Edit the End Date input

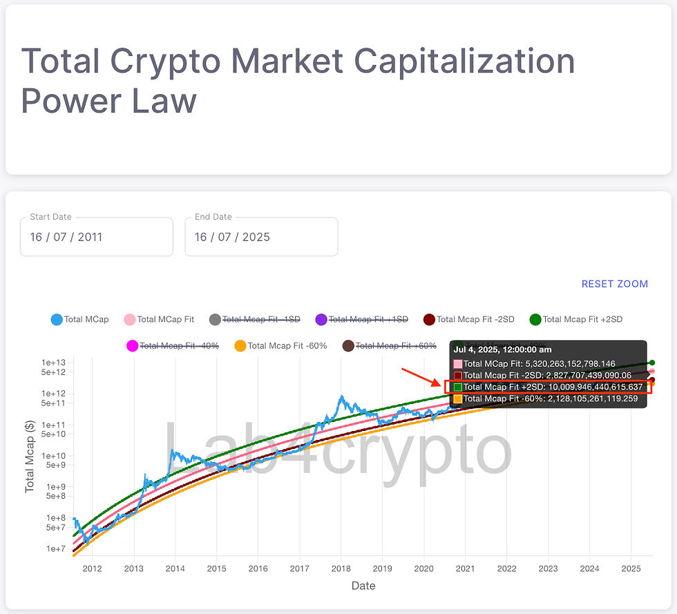click(261, 237)
